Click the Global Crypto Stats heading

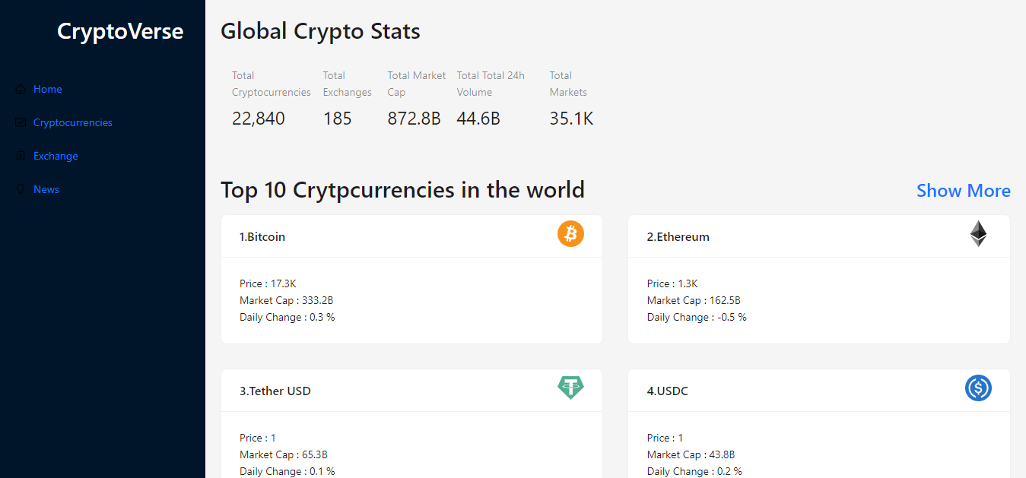(320, 31)
